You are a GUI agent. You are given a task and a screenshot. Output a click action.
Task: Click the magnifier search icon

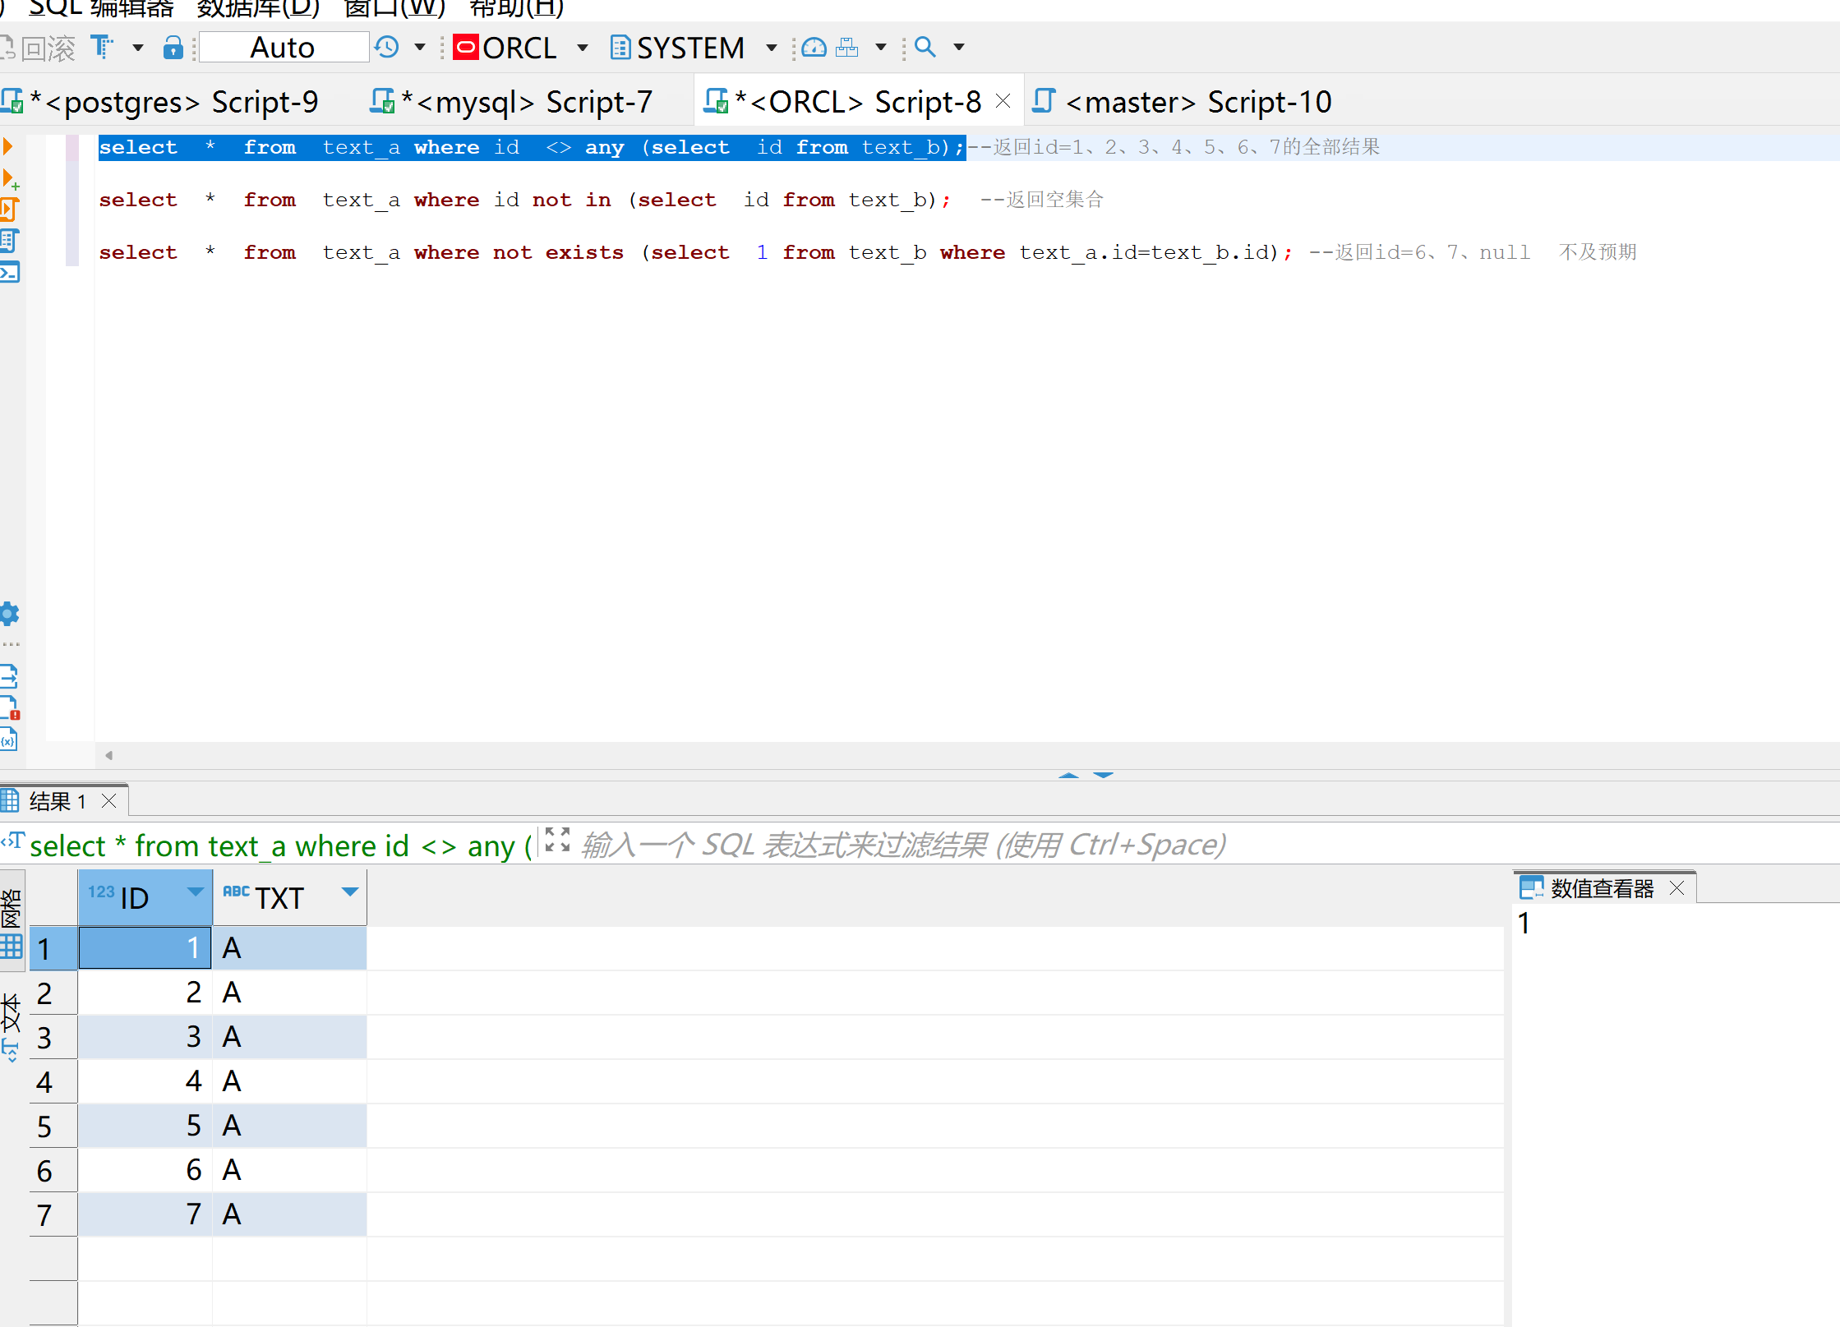click(925, 47)
